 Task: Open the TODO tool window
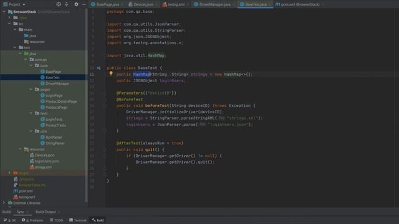tap(57, 220)
